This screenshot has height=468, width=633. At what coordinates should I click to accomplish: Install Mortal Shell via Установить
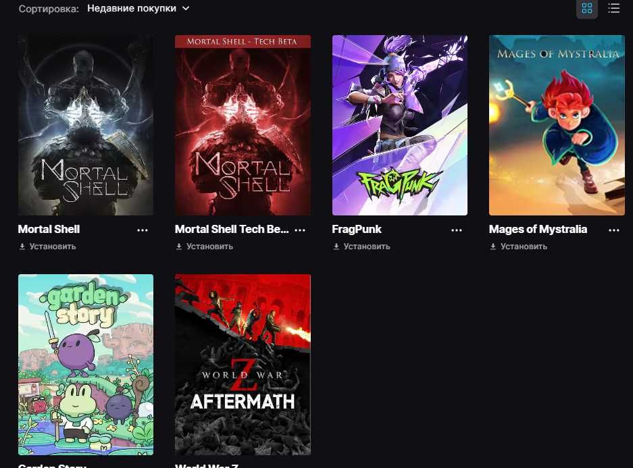click(x=53, y=246)
